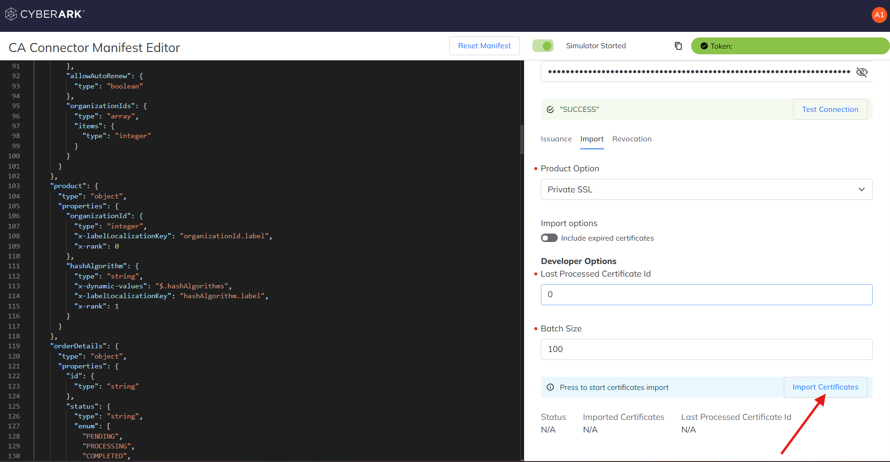Click the CA Connector Manifest Editor title
890x462 pixels.
pyautogui.click(x=95, y=48)
